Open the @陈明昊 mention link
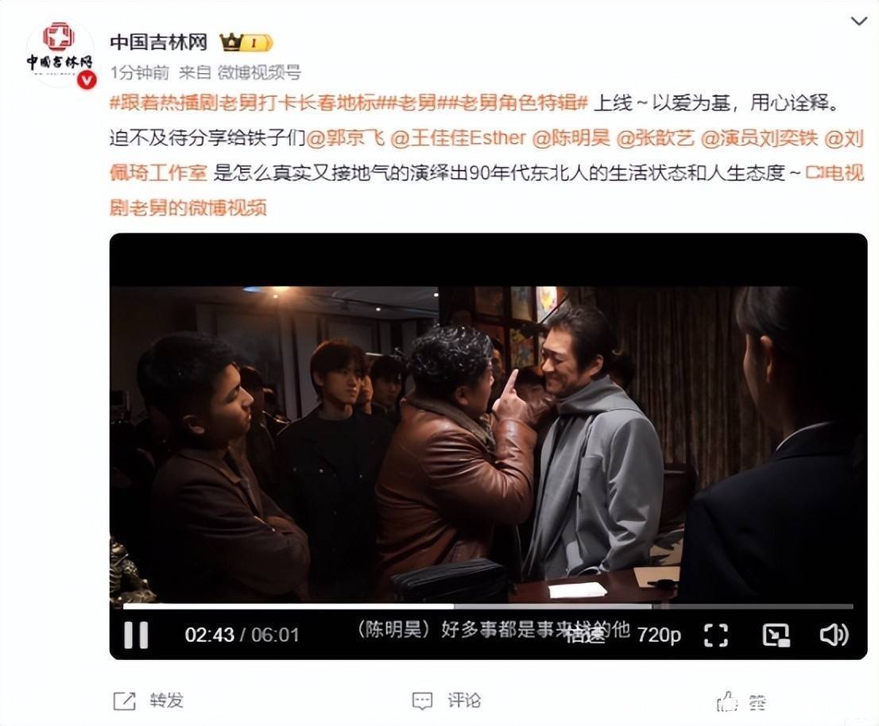 point(571,137)
